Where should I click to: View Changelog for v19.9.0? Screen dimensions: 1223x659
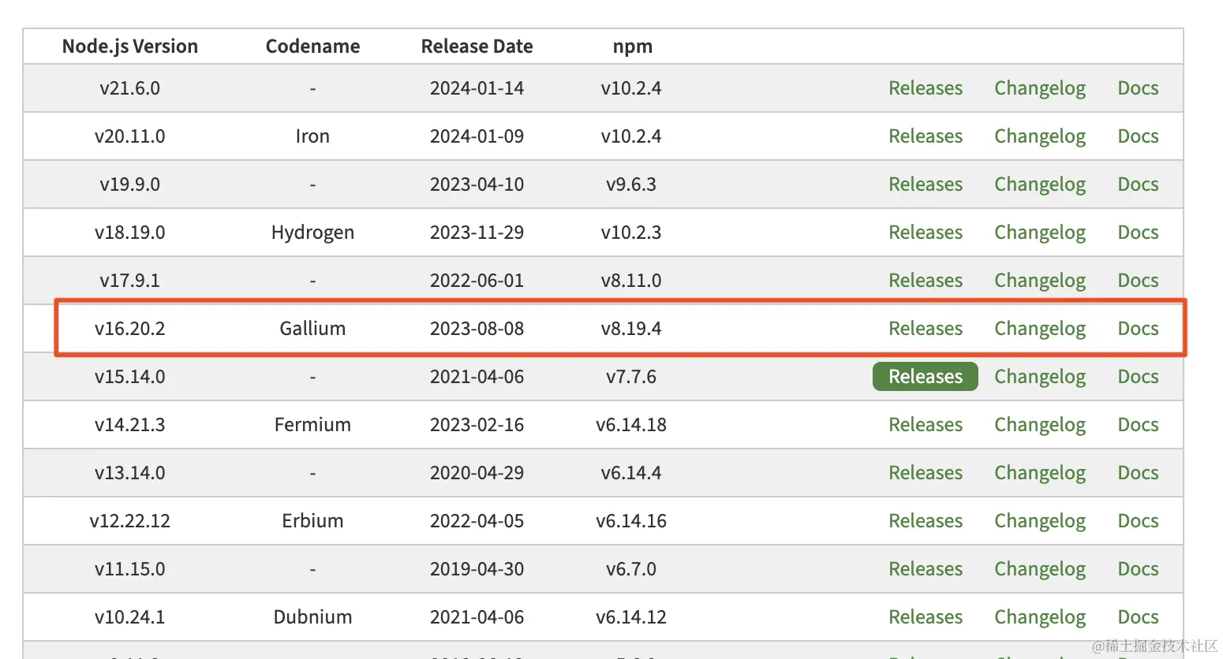(1039, 184)
